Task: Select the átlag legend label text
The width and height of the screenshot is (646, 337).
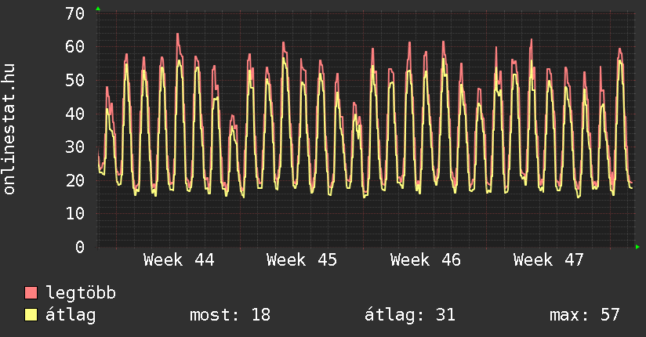Action: tap(71, 315)
